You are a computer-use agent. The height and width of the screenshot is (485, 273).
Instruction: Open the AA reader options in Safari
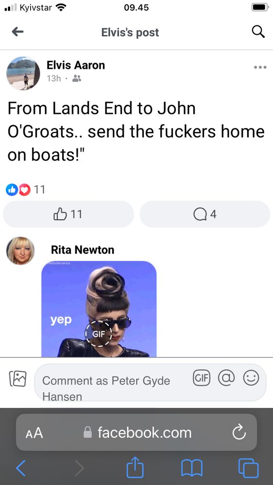tap(34, 433)
